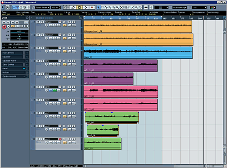Viewport: 227px width, 168px height.
Task: Open the snap grid type dropdown
Action: pyautogui.click(x=161, y=7)
